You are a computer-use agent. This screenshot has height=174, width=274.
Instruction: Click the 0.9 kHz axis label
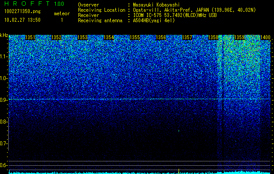pos(3,100)
